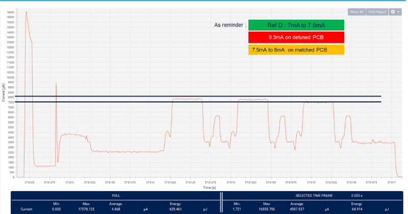The image size is (408, 214).
Task: Click the first 7.5mA plateau on the trace
Action: coord(187,99)
